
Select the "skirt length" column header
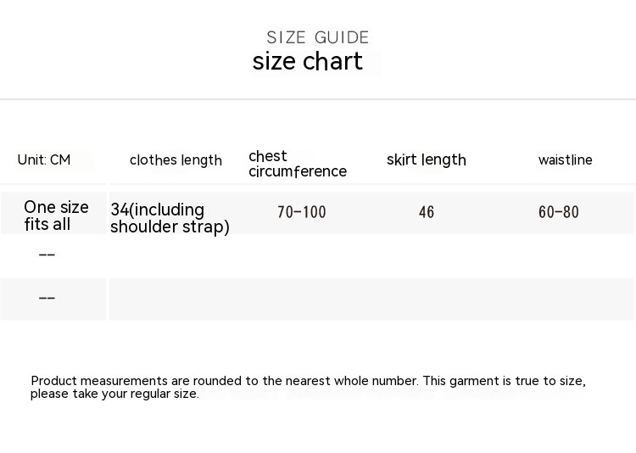click(x=427, y=159)
